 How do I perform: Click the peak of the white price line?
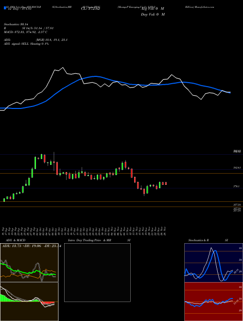pos(63,68)
